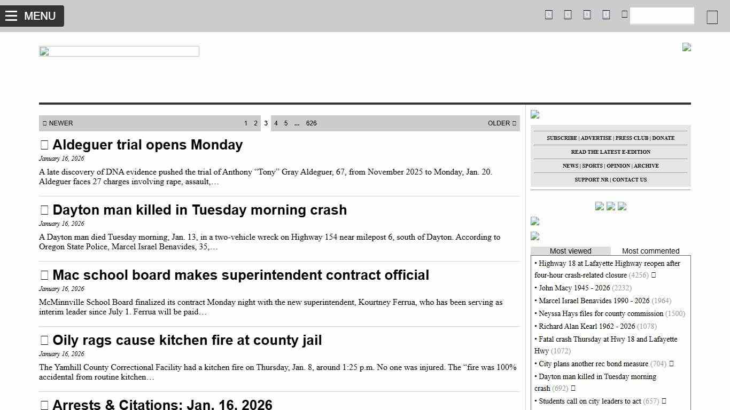Click the first social media icon in header
The width and height of the screenshot is (730, 410).
548,14
